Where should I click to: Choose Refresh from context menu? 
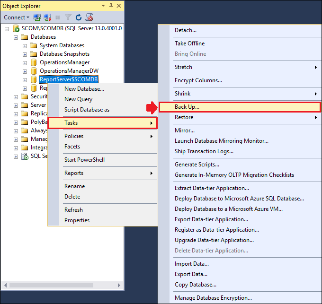click(103, 210)
